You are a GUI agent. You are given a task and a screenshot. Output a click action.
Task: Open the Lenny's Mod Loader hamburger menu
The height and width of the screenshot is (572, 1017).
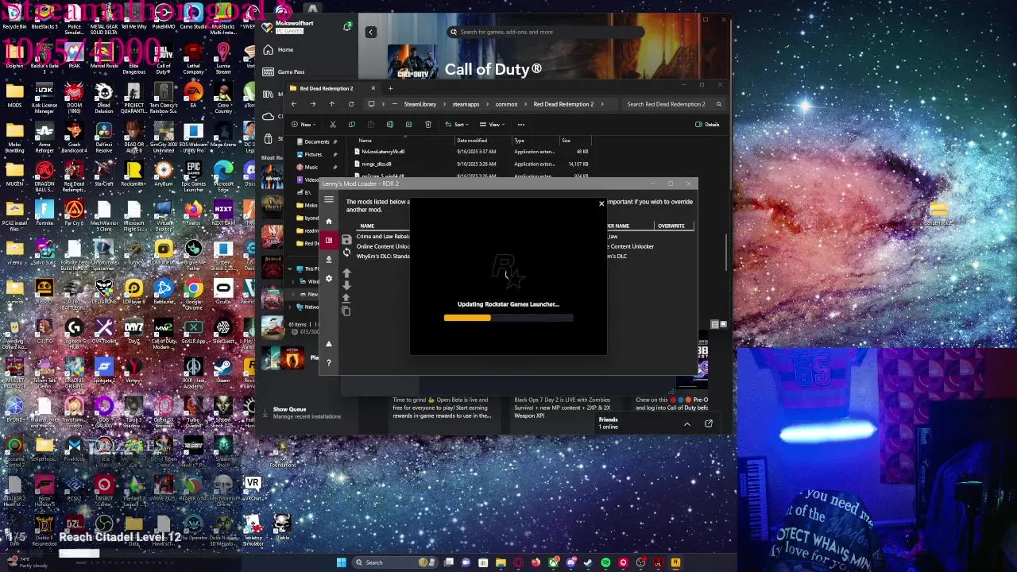(x=329, y=199)
